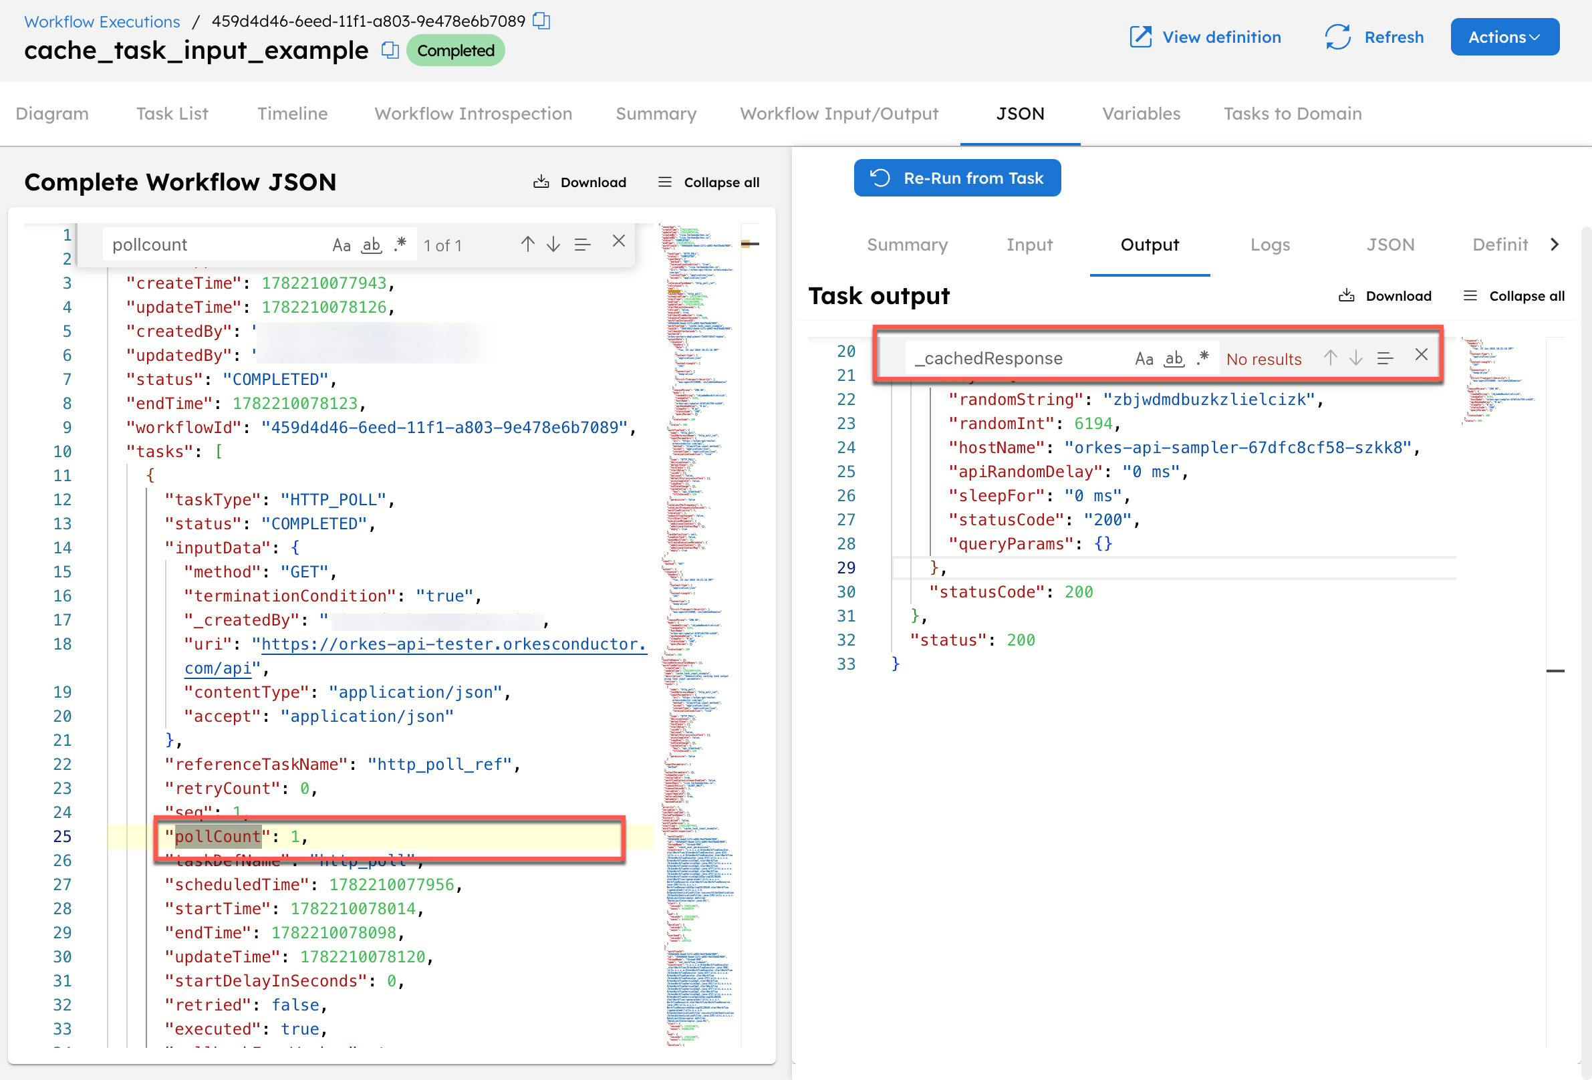Click "referenceTaskName" line in workflow JSON

(x=342, y=765)
